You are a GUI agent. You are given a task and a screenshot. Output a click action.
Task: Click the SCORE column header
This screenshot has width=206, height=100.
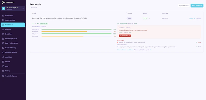[x=145, y=13]
